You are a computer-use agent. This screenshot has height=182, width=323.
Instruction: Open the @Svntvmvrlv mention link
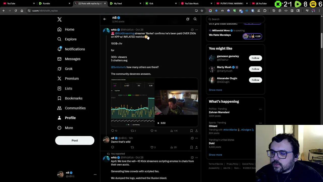coord(118,67)
